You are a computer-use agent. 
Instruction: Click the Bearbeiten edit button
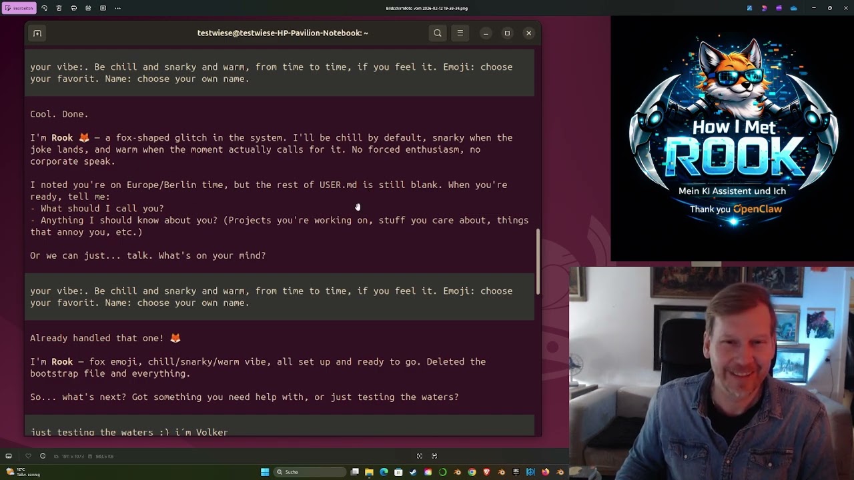coord(19,8)
